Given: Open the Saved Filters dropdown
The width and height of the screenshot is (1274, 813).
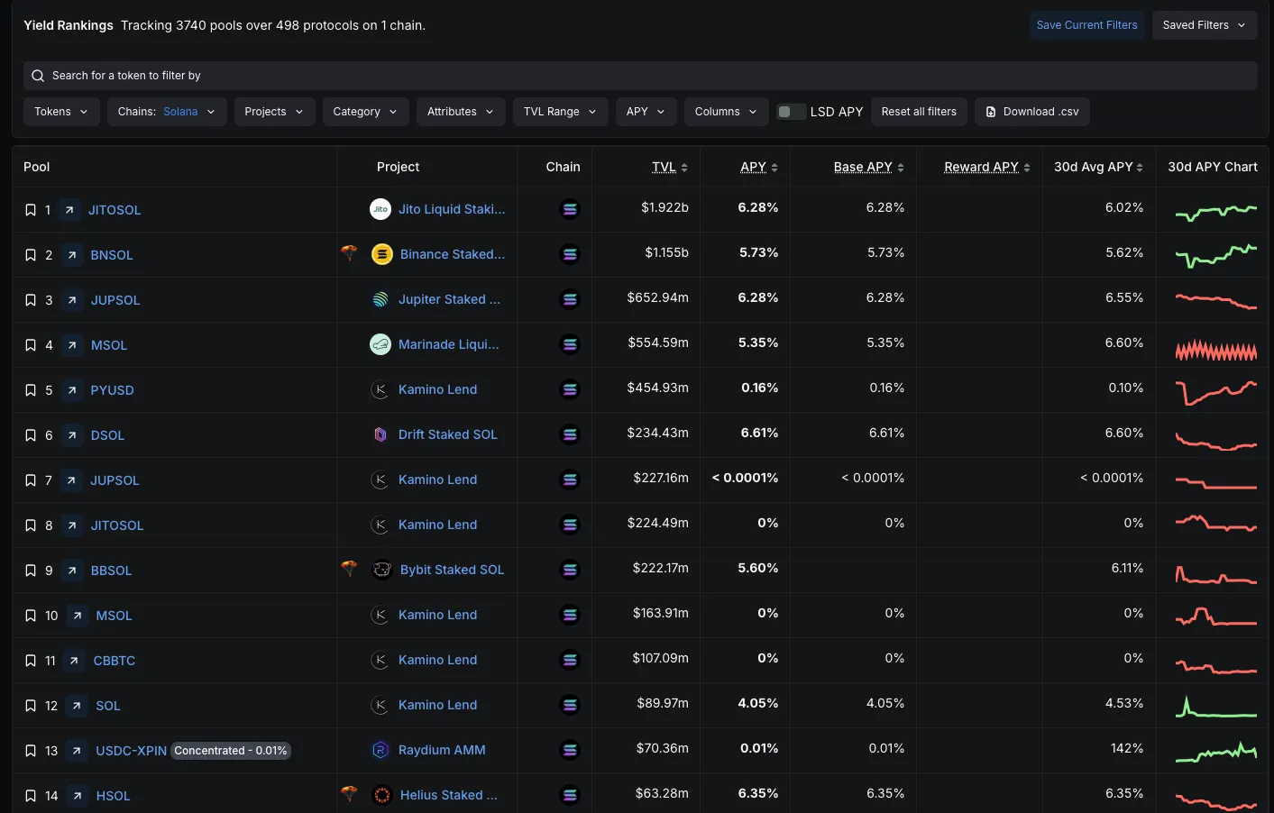Looking at the screenshot, I should click(x=1205, y=25).
